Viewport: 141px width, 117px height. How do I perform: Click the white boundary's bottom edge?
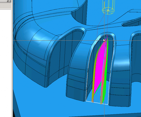point(97,103)
